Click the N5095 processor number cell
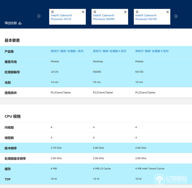This screenshot has height=188, width=192. [97, 72]
